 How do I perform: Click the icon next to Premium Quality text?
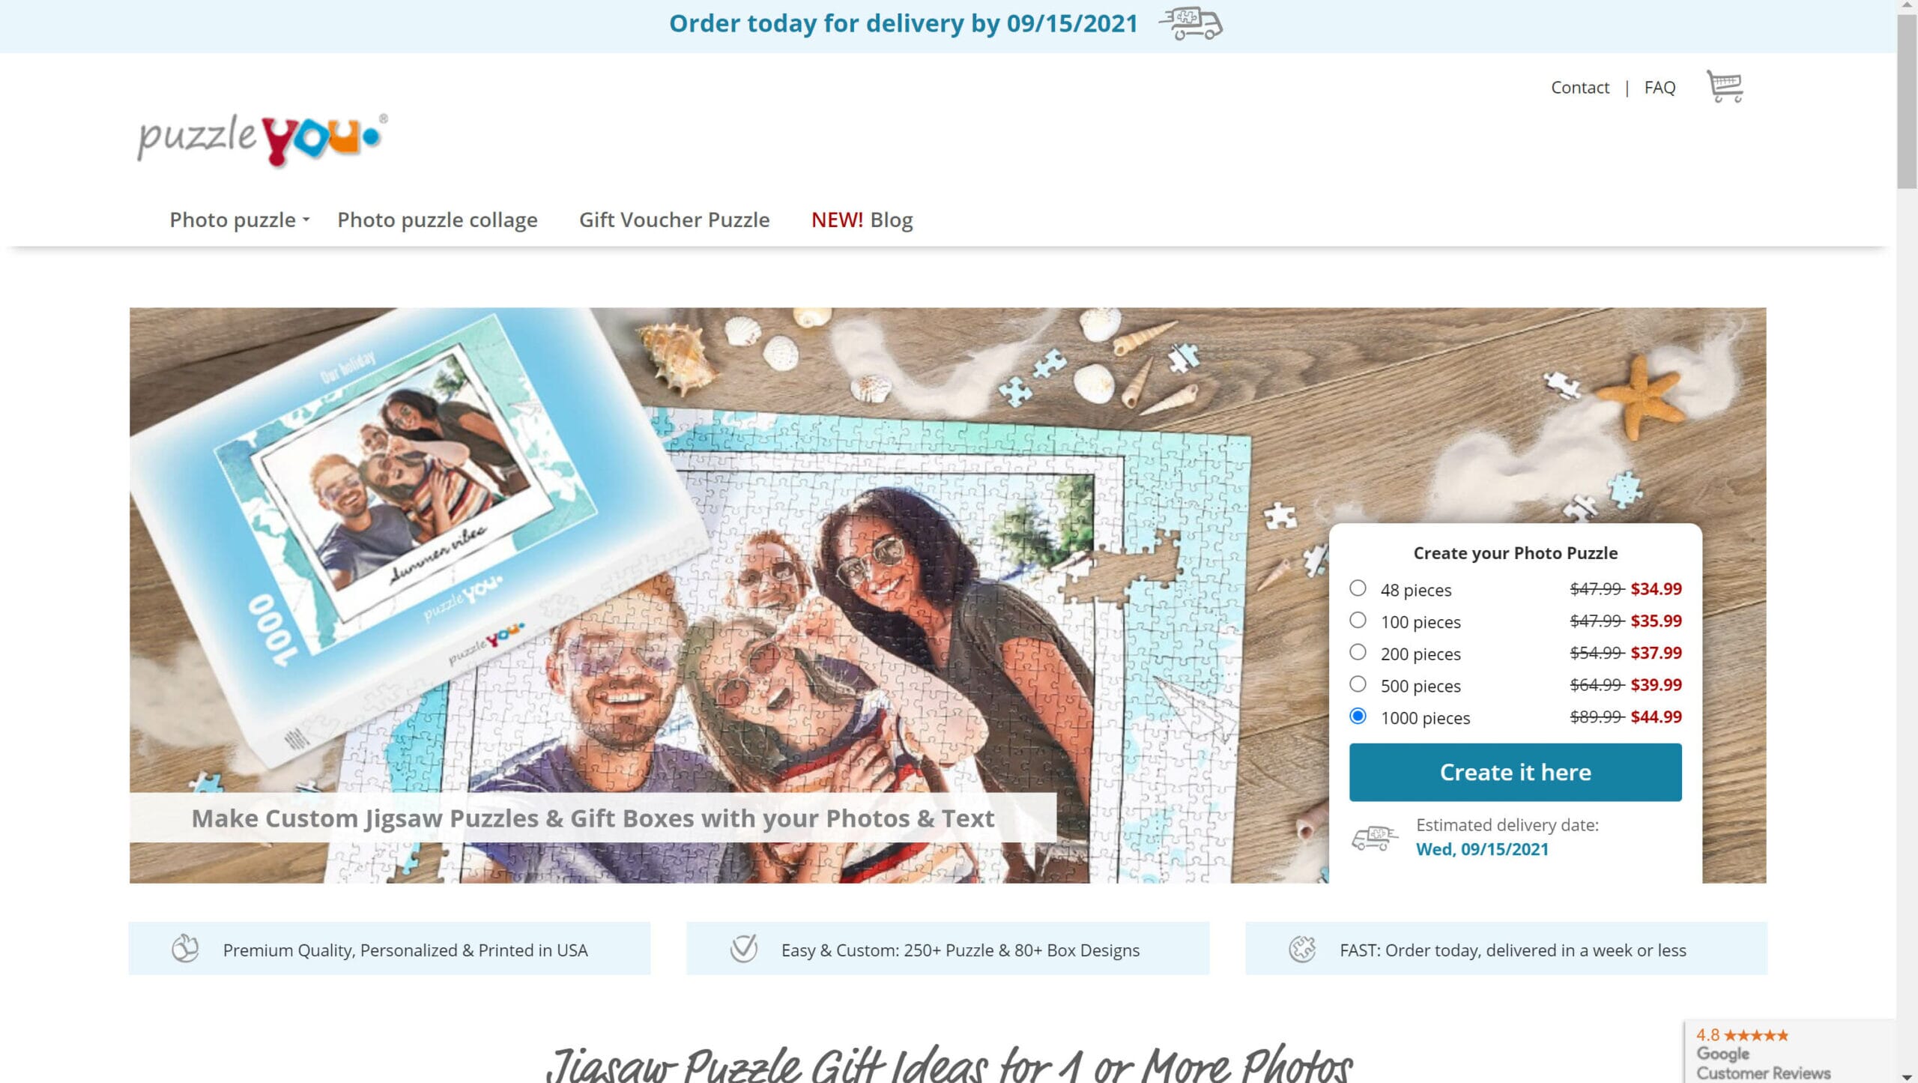click(x=184, y=949)
